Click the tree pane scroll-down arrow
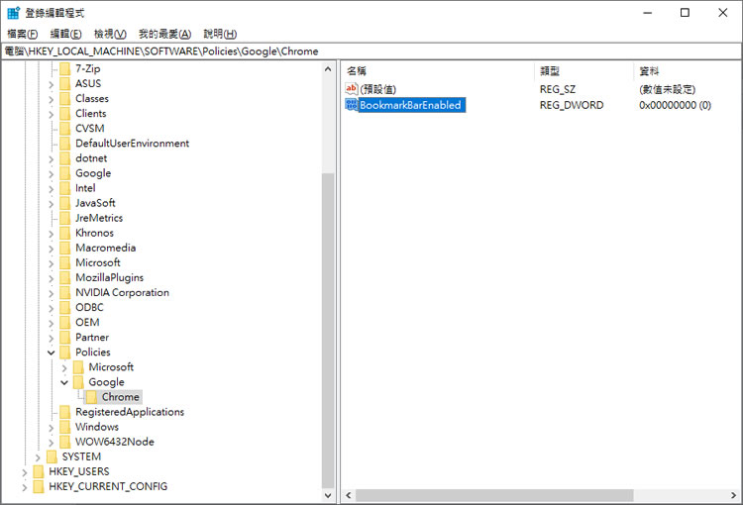743x505 pixels. tap(328, 495)
